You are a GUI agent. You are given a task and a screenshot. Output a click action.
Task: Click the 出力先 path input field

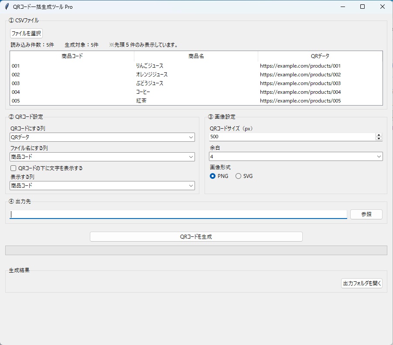[178, 215]
